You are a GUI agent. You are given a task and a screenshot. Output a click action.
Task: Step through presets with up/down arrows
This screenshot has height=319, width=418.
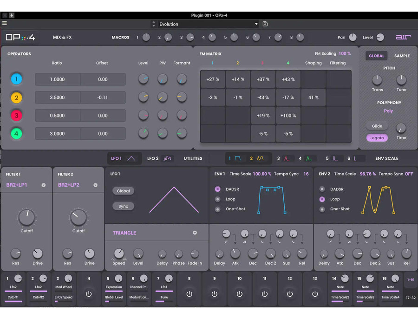[154, 24]
